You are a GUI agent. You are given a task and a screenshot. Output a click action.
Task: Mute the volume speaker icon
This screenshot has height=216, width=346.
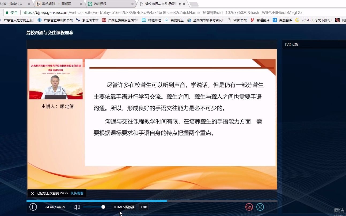(77, 207)
